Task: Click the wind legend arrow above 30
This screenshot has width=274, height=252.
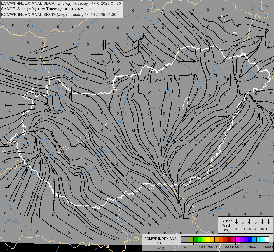Action: (x=256, y=221)
